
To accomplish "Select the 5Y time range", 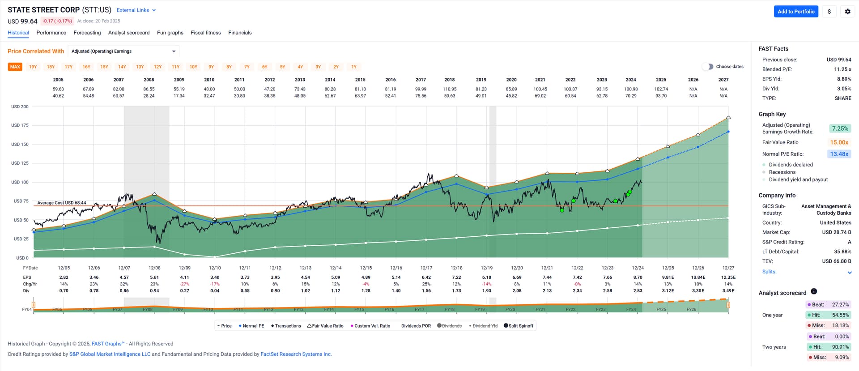I will tap(282, 67).
